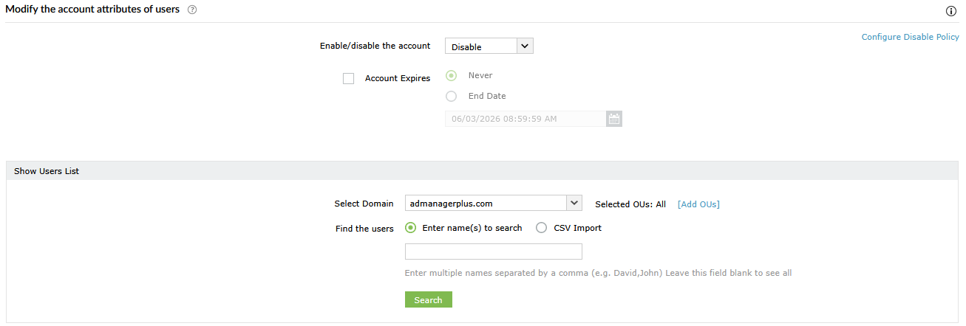Open the Enable/disable account dropdown
This screenshot has height=326, width=966.
[489, 46]
